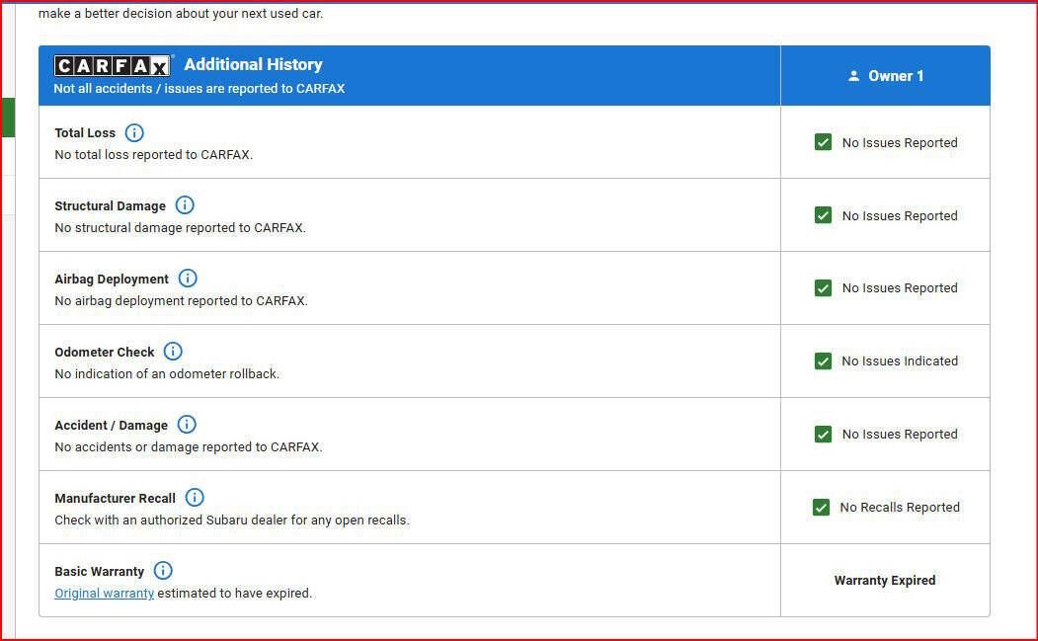Click the Structural Damage row green checkbox

[x=823, y=215]
